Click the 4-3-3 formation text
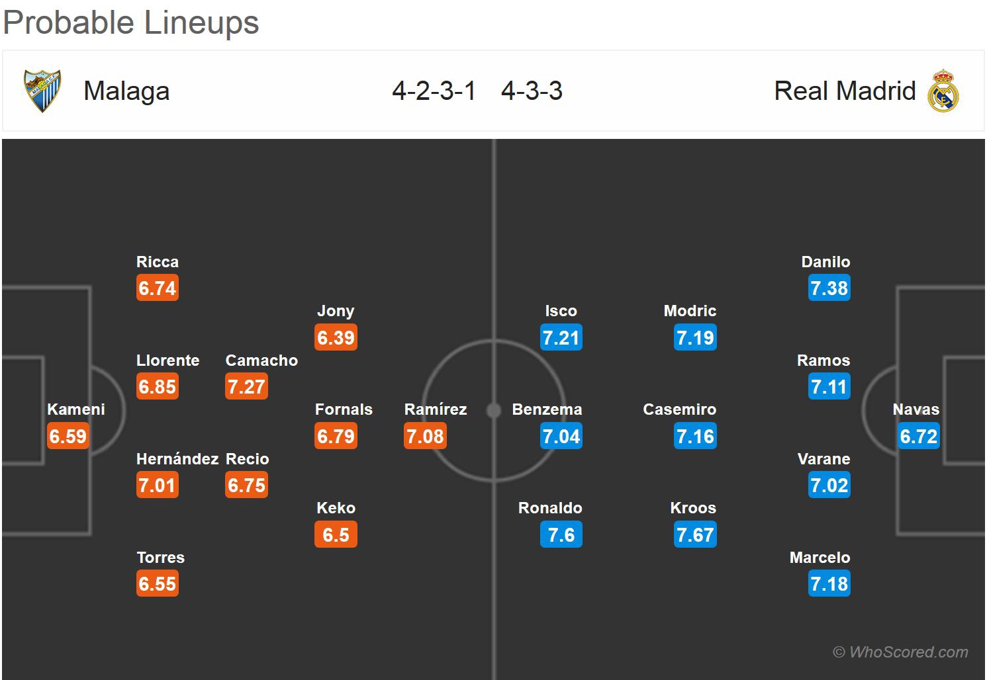The height and width of the screenshot is (680, 987). pyautogui.click(x=532, y=91)
